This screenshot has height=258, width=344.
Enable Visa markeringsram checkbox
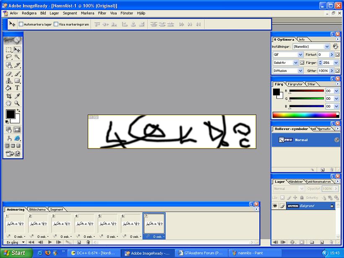click(x=56, y=24)
